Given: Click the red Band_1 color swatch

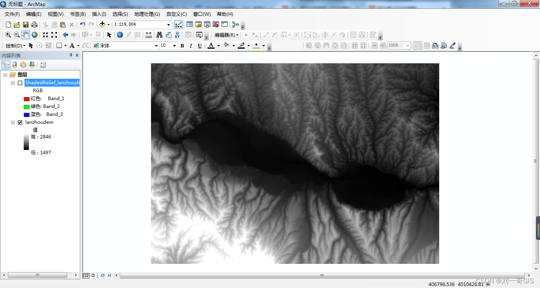Looking at the screenshot, I should tap(26, 99).
